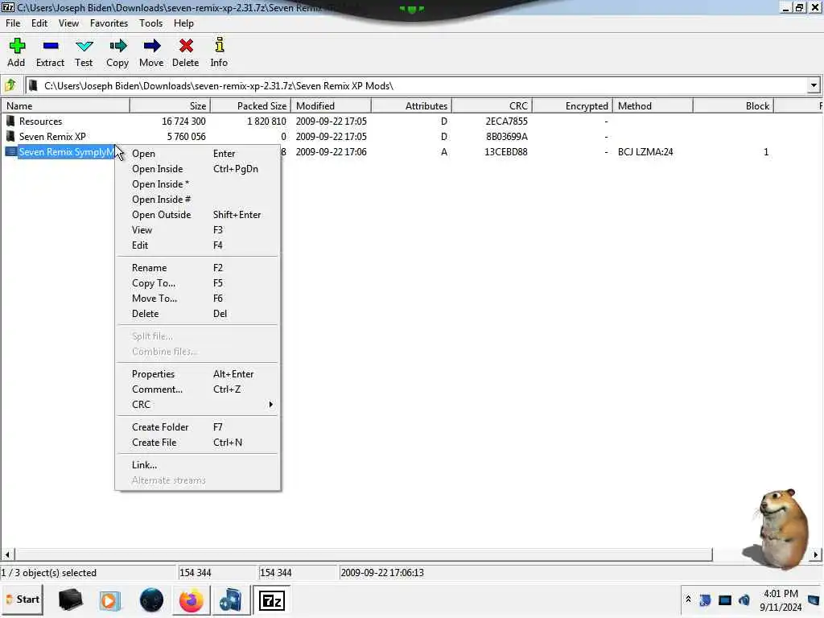Select Comment... in context menu
This screenshot has width=824, height=618.
[x=198, y=389]
